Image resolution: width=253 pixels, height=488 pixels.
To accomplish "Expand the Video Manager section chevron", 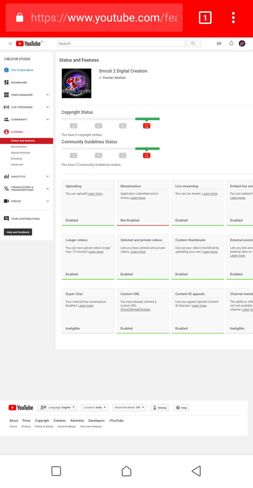I will 48,95.
